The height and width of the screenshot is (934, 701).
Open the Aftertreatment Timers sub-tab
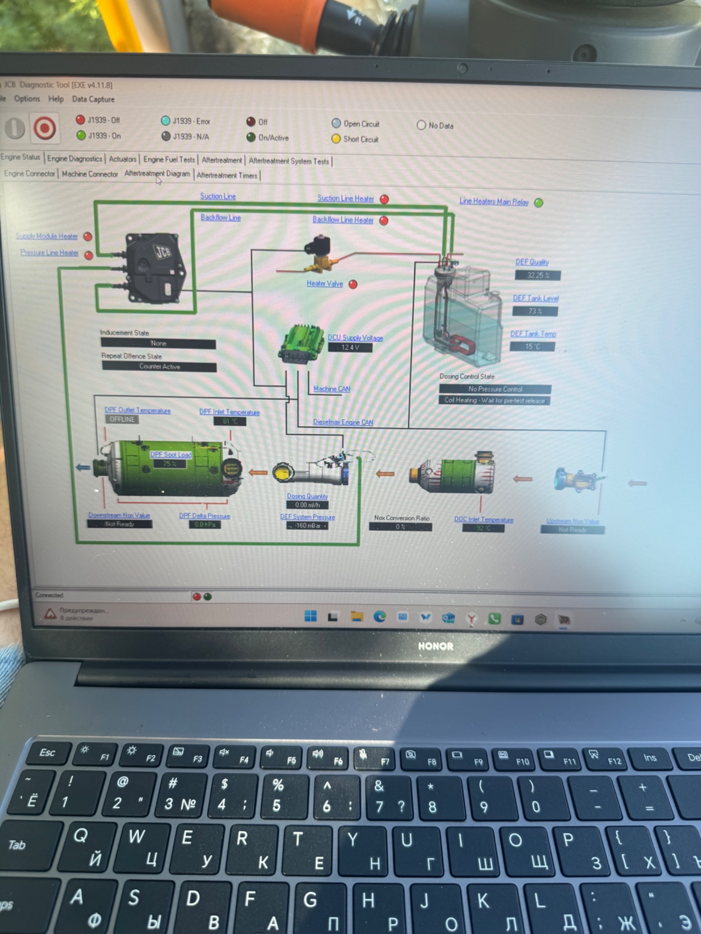pos(227,175)
